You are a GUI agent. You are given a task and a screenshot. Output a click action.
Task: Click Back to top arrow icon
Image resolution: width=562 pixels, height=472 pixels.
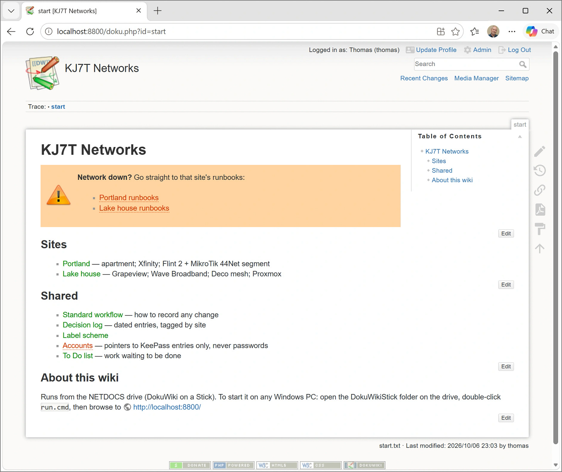(540, 248)
